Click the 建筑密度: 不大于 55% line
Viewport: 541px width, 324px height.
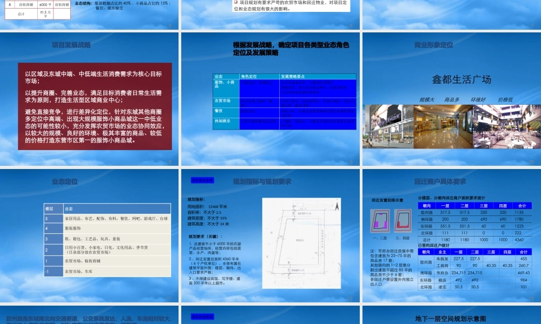pos(207,218)
